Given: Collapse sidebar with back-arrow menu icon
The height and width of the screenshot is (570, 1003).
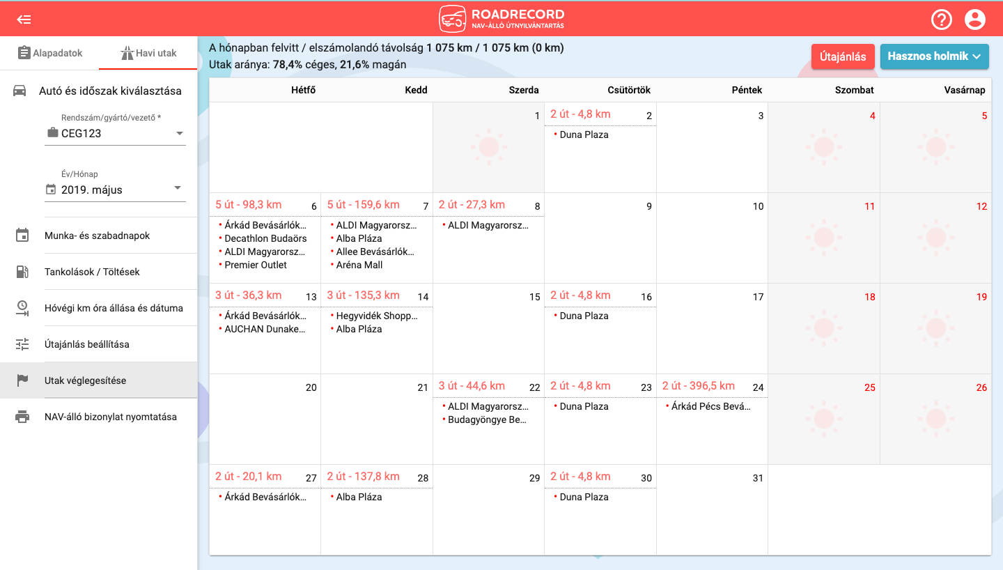Looking at the screenshot, I should pos(24,20).
